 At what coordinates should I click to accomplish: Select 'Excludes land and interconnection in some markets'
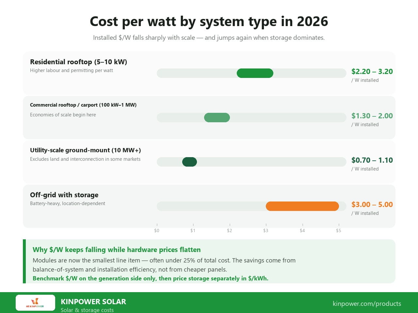85,159
